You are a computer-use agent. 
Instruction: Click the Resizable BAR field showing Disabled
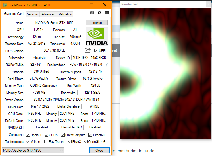[x=95, y=127]
